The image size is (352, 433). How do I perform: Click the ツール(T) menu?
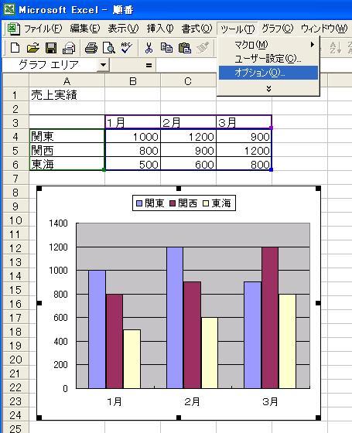(x=238, y=29)
